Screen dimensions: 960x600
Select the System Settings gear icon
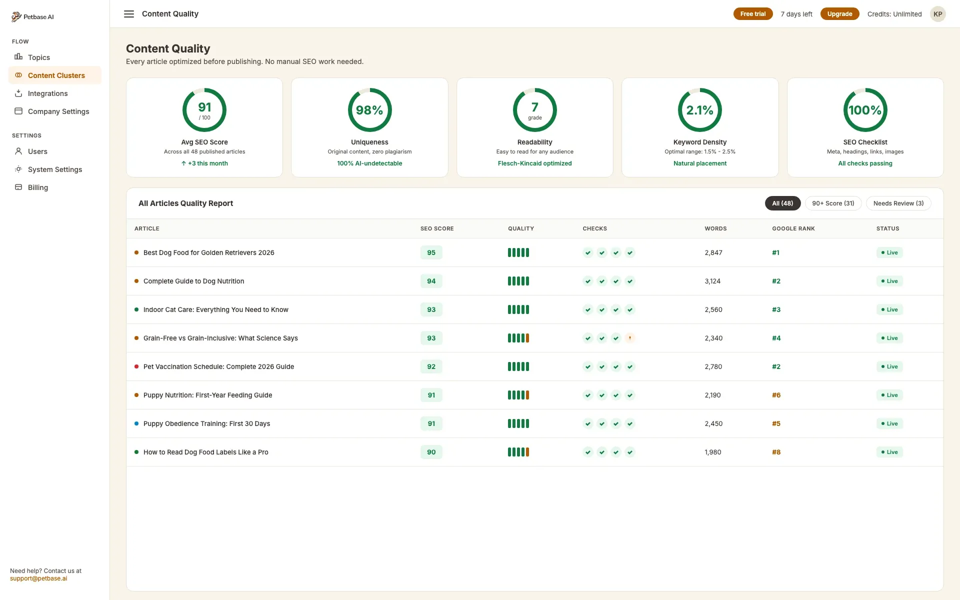18,169
